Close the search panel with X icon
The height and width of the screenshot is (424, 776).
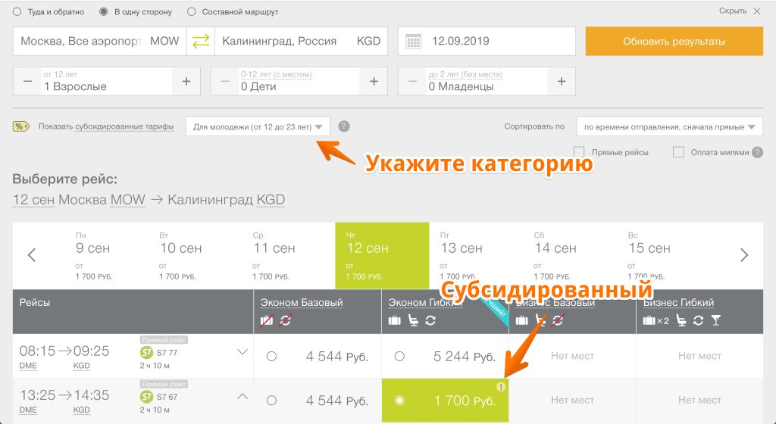click(757, 11)
